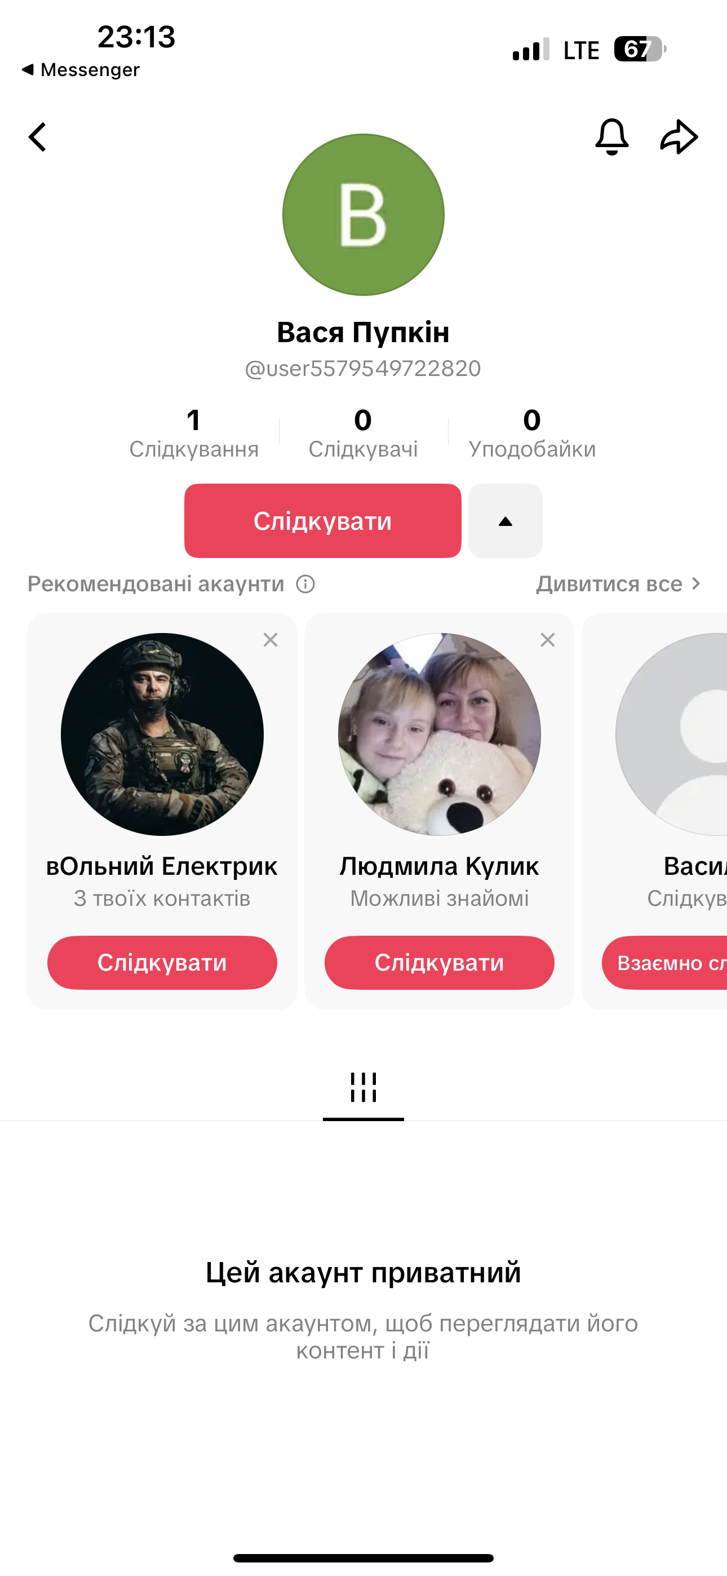
Task: Open the Уподобайки count
Action: [x=533, y=433]
